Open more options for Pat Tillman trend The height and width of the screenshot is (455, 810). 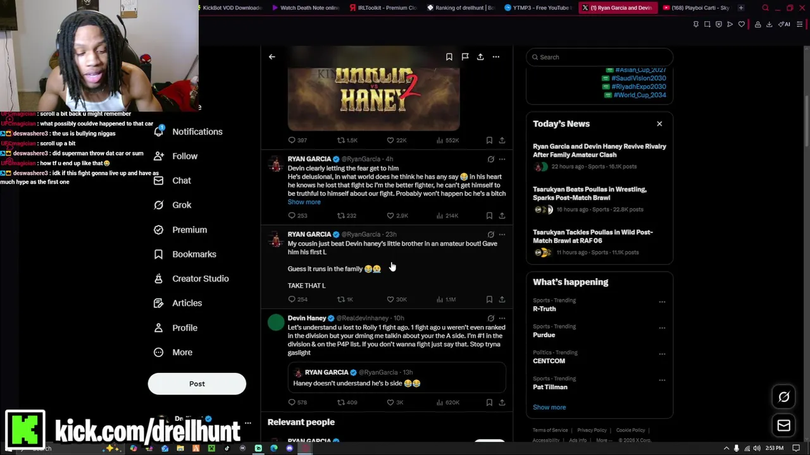pyautogui.click(x=662, y=380)
